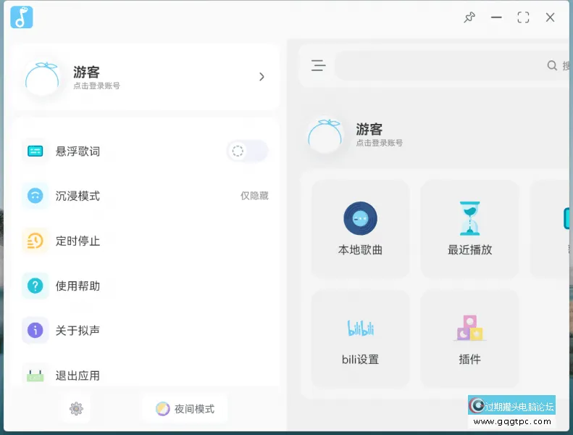Screen dimensions: 573x435
Task: Open the 悬浮歌词 menu entry
Action: [146, 151]
